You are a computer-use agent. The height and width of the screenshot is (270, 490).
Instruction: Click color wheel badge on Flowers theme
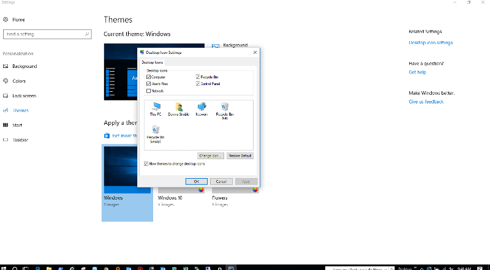click(x=255, y=190)
